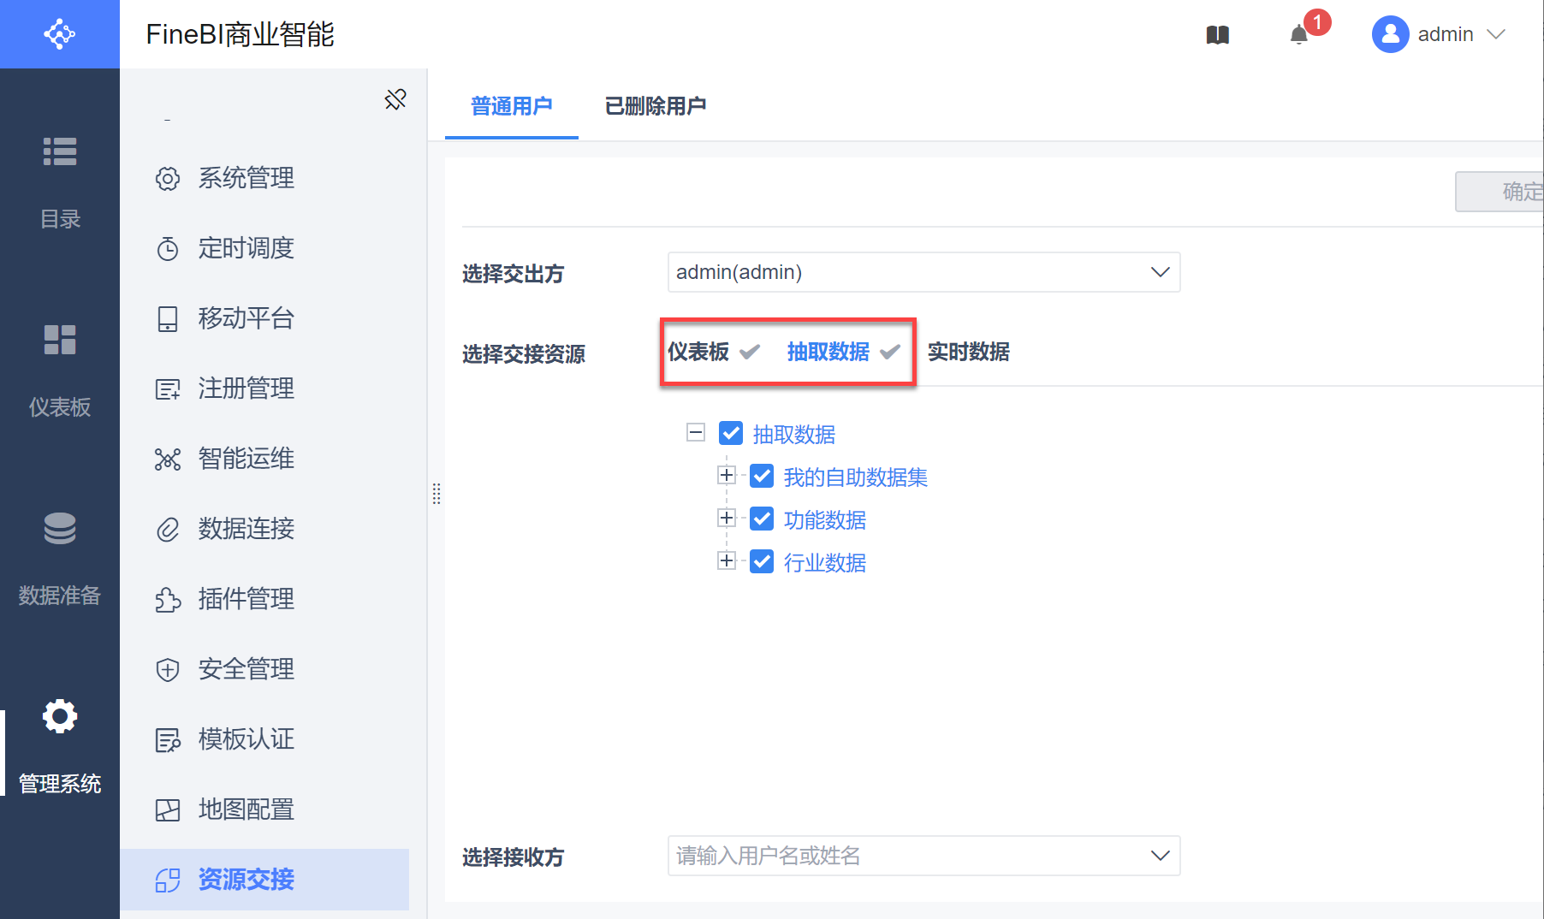1544x919 pixels.
Task: Click the 确定 confirm button
Action: 1506,192
